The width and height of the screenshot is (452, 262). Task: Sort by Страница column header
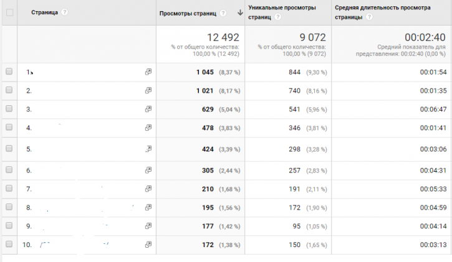[44, 12]
